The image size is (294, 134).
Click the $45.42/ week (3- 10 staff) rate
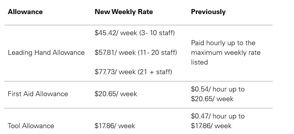point(135,33)
